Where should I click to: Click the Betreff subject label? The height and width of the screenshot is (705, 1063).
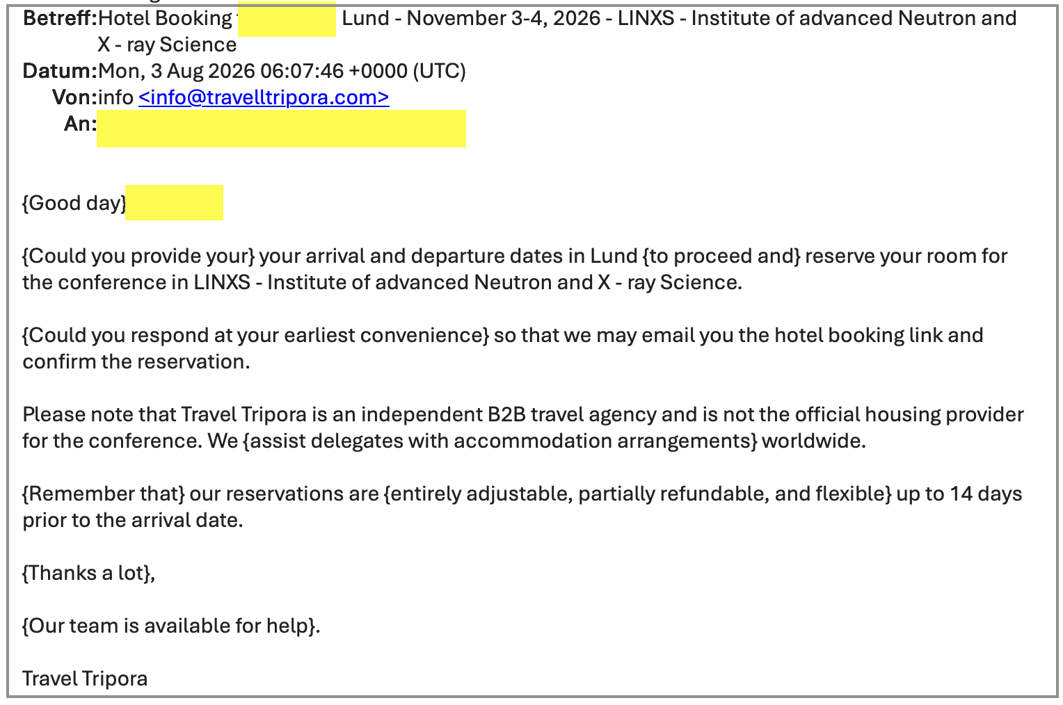pyautogui.click(x=61, y=18)
